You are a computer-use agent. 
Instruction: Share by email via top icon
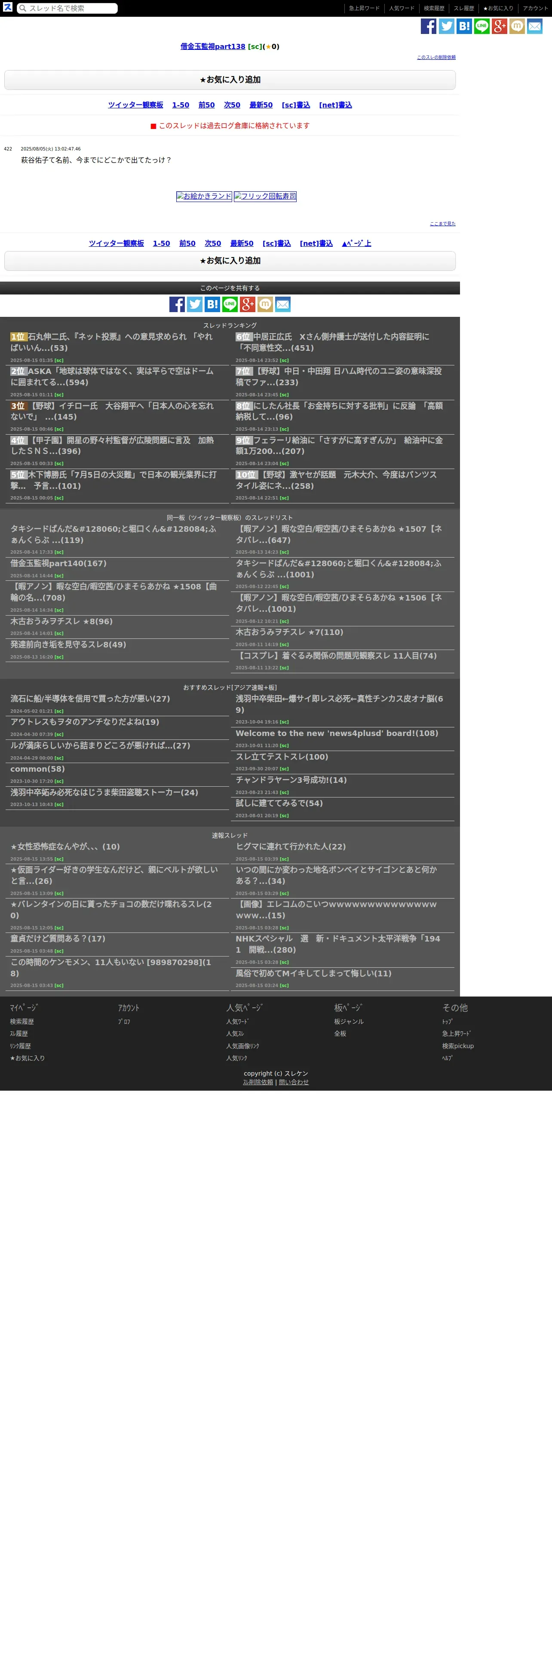535,26
